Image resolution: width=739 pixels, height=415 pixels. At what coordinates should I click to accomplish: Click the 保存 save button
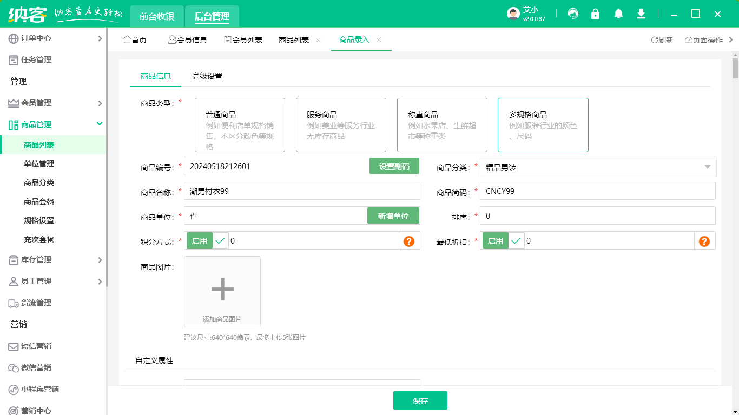pyautogui.click(x=420, y=400)
